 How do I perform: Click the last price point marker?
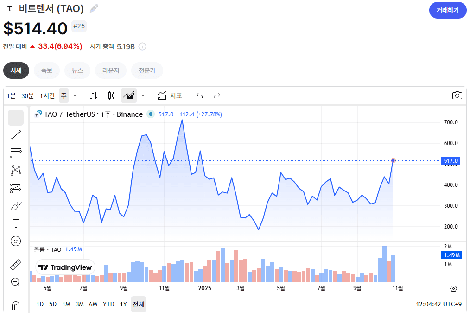pyautogui.click(x=393, y=160)
